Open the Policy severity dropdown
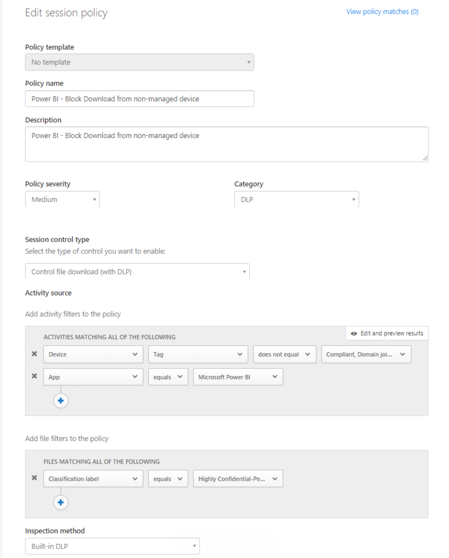Screen dimensions: 449x558 [62, 199]
